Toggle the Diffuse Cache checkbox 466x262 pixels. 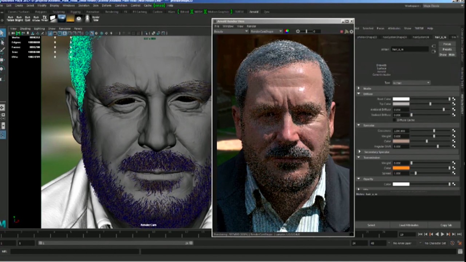395,120
